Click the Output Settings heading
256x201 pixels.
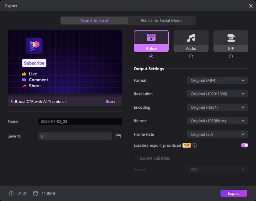pyautogui.click(x=149, y=69)
